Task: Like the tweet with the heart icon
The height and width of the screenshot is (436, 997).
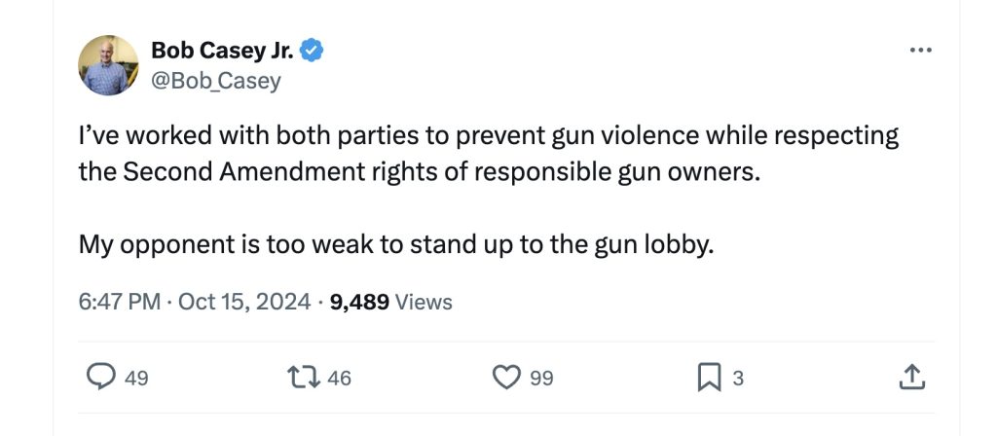Action: [x=507, y=377]
